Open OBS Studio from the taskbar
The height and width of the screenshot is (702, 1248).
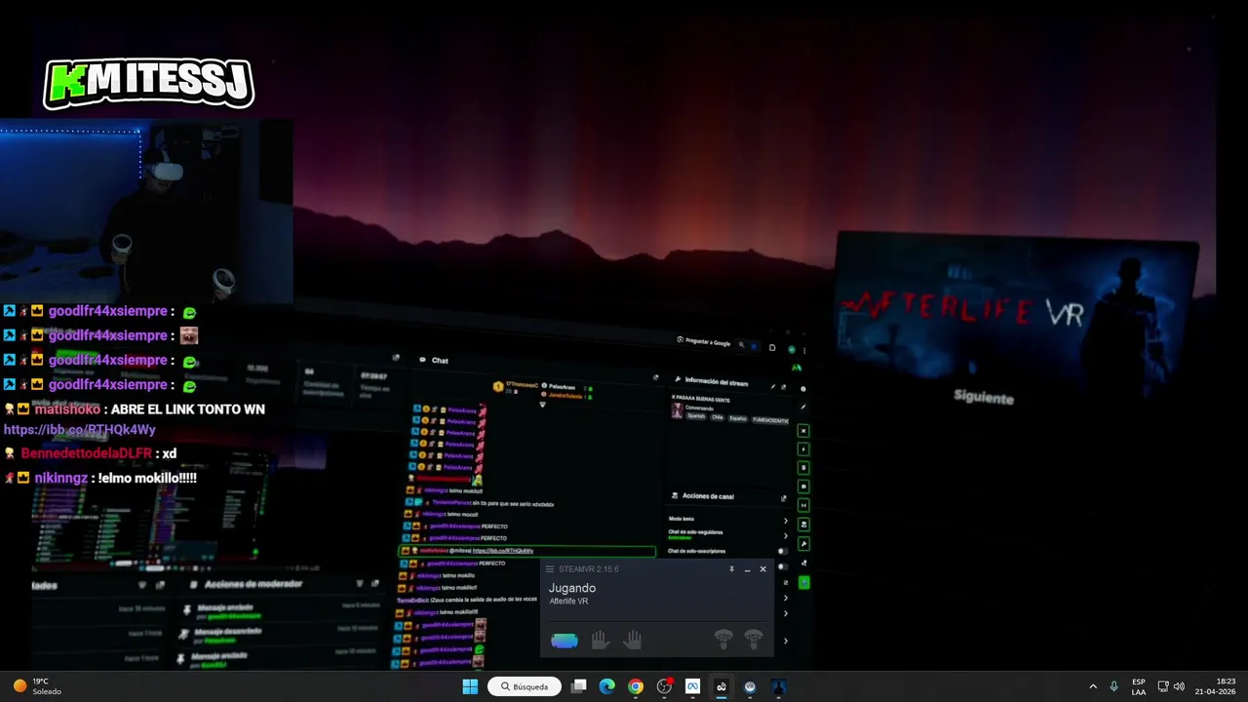click(665, 686)
